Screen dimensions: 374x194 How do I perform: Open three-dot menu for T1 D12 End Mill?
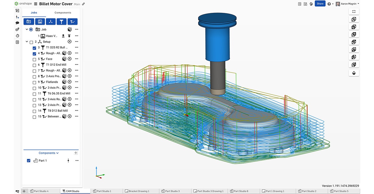coord(76,65)
